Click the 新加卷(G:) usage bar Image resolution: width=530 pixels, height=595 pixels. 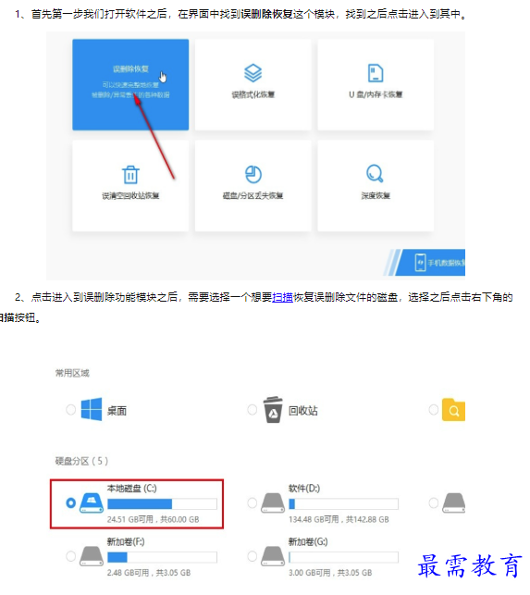[343, 557]
